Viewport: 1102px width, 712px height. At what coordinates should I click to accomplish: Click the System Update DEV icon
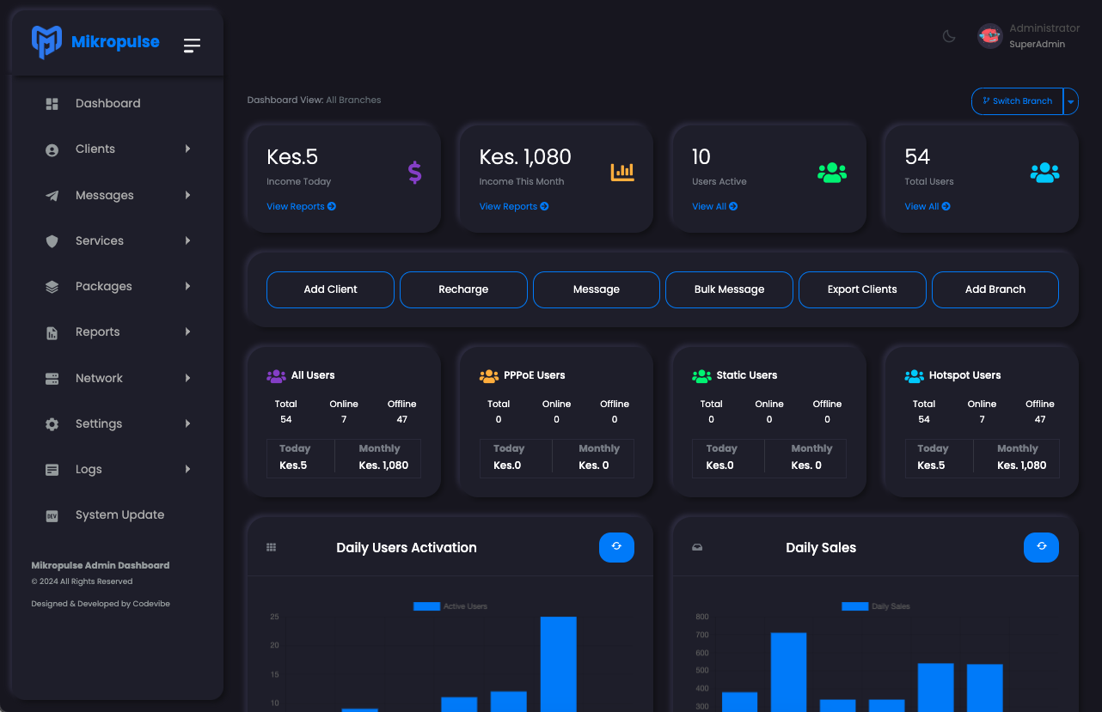[52, 516]
